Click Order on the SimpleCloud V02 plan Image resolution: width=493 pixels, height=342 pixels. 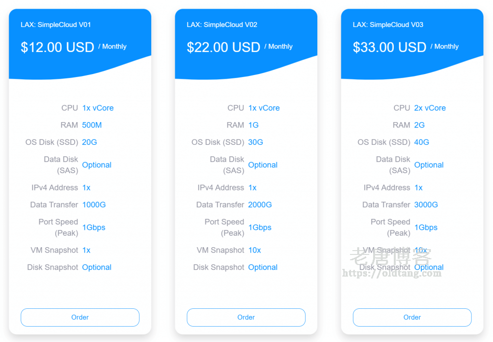click(246, 317)
